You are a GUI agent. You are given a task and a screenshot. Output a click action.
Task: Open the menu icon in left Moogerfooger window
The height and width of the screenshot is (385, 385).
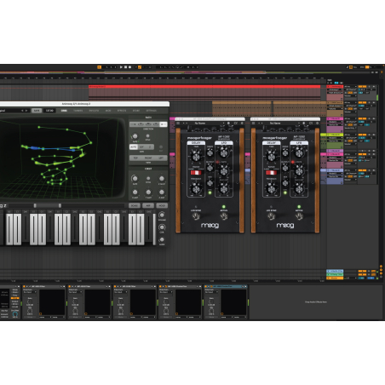pos(178,124)
